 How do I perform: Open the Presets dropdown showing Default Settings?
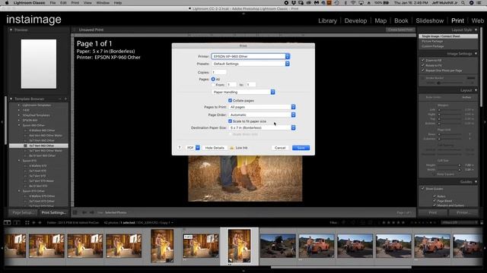[250, 64]
